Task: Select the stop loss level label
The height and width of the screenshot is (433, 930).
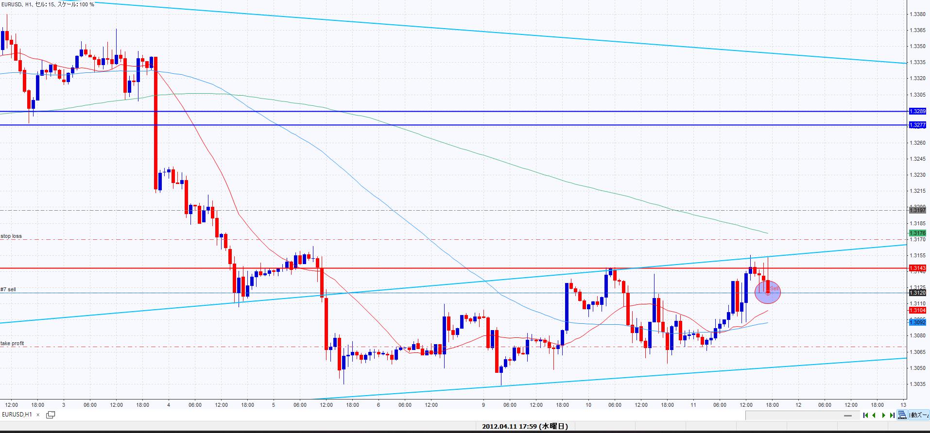Action: (11, 236)
